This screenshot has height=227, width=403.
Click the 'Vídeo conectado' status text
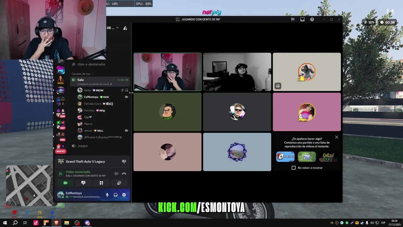(x=78, y=172)
